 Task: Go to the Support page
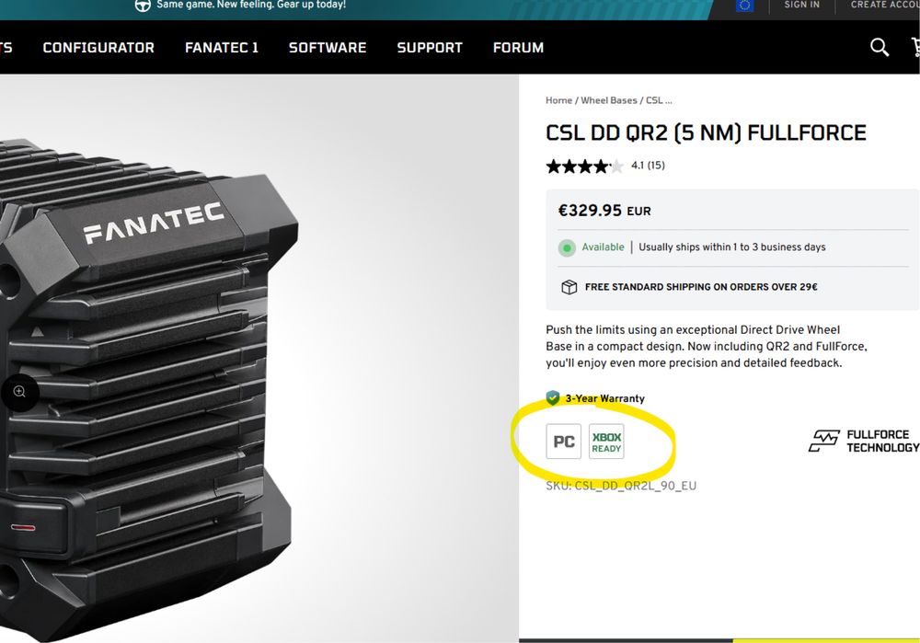(x=430, y=48)
